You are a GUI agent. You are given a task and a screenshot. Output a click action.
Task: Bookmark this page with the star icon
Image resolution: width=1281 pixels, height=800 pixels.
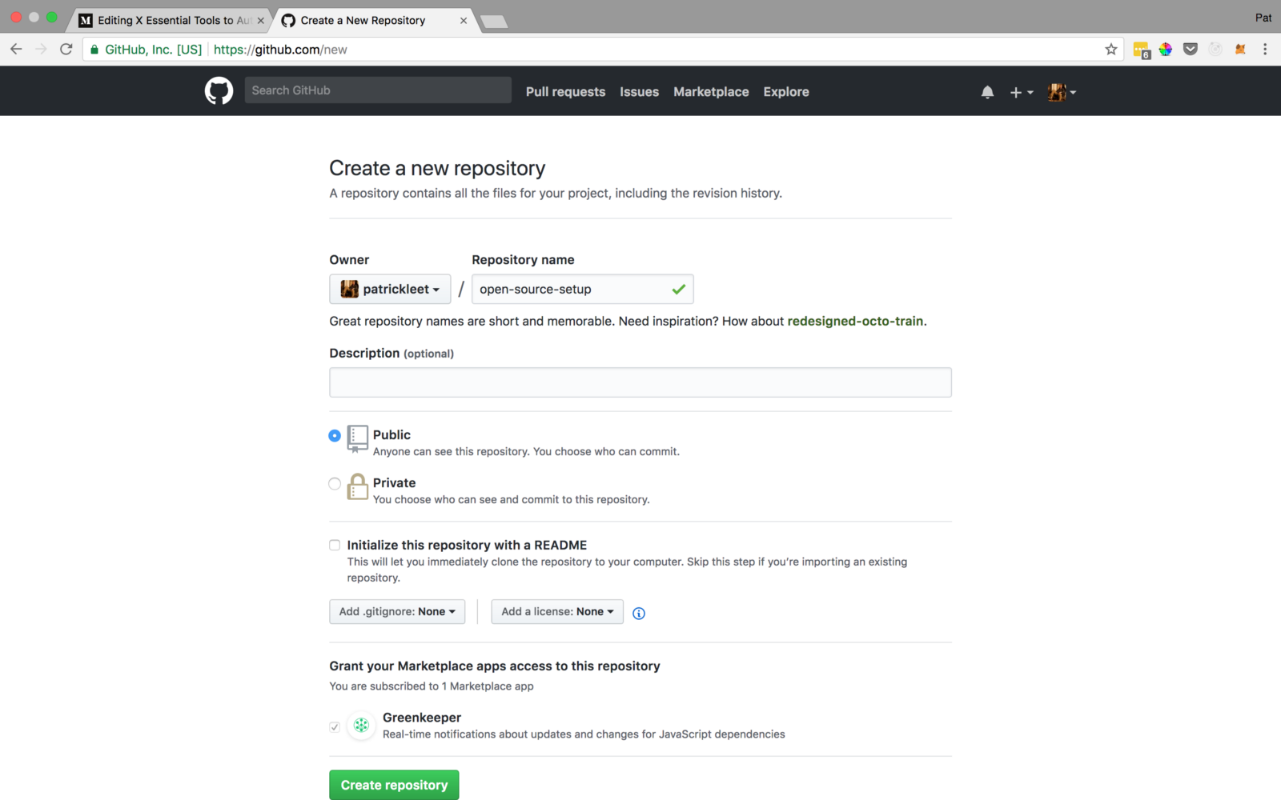click(x=1111, y=50)
